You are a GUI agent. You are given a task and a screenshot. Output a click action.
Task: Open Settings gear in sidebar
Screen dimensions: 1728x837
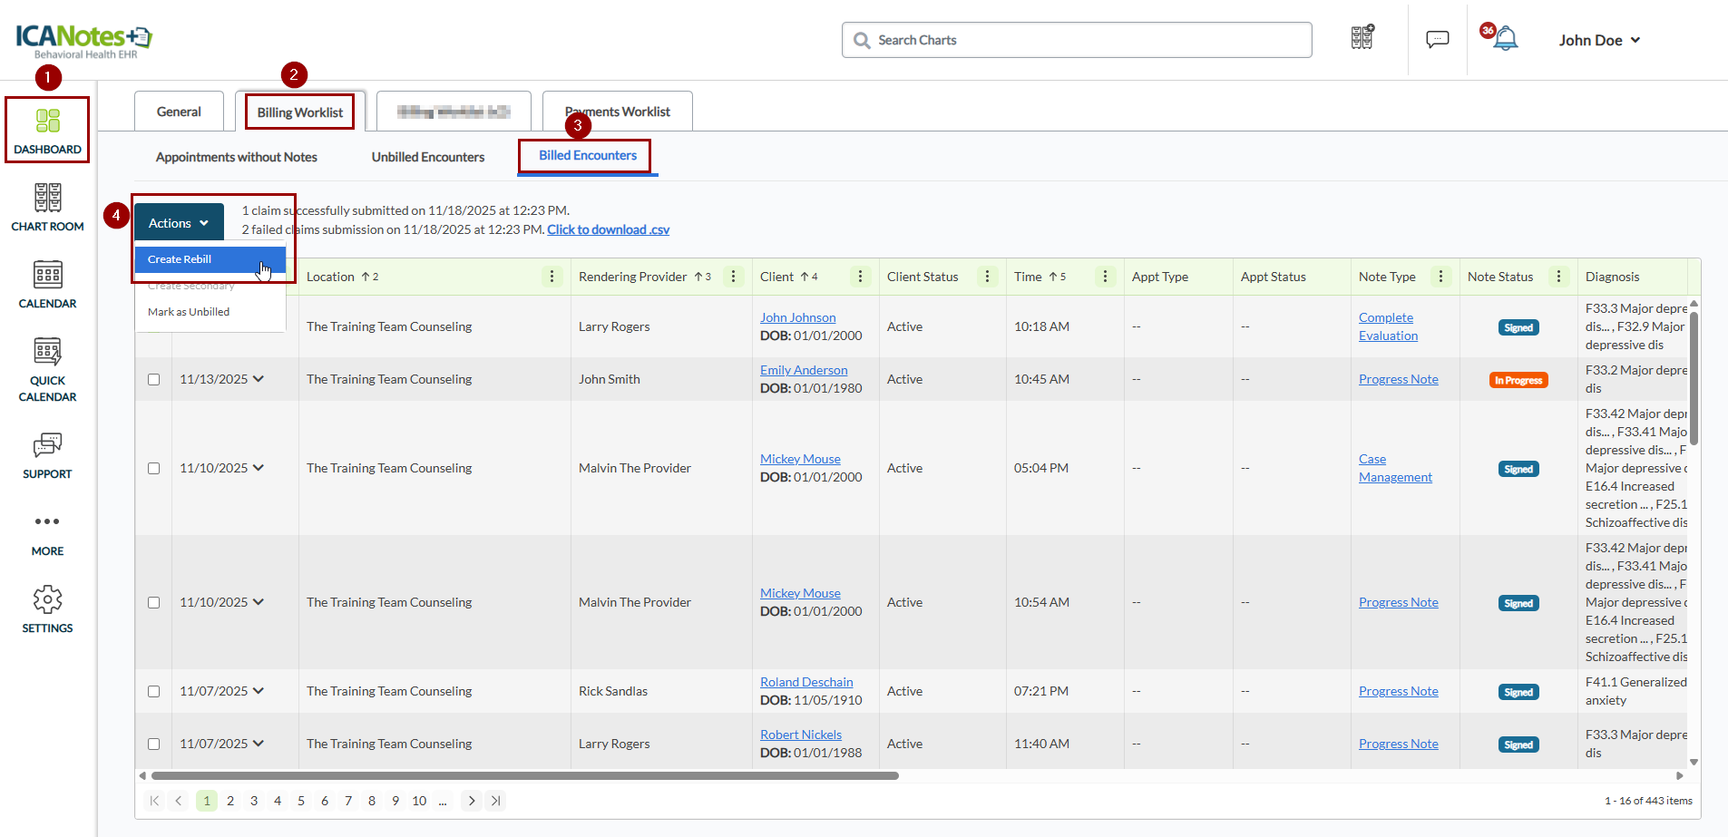point(47,600)
